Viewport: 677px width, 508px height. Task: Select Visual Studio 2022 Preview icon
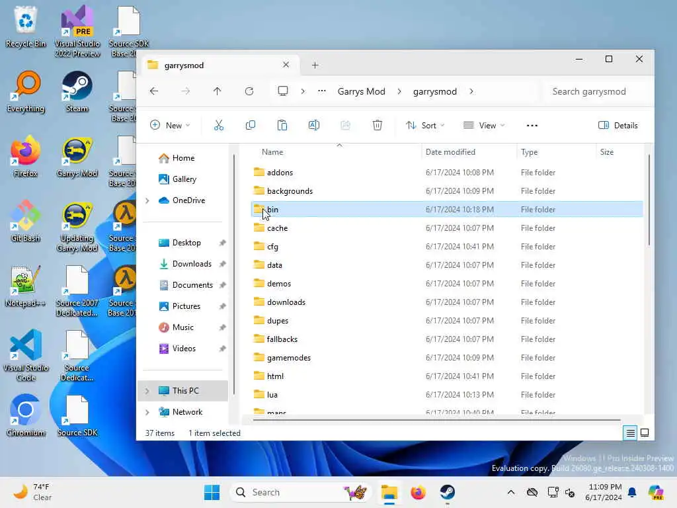[77, 32]
